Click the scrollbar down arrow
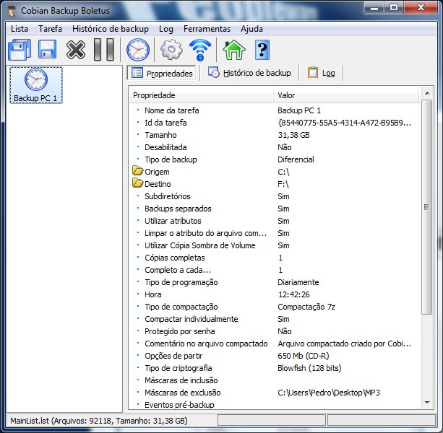 [x=427, y=403]
